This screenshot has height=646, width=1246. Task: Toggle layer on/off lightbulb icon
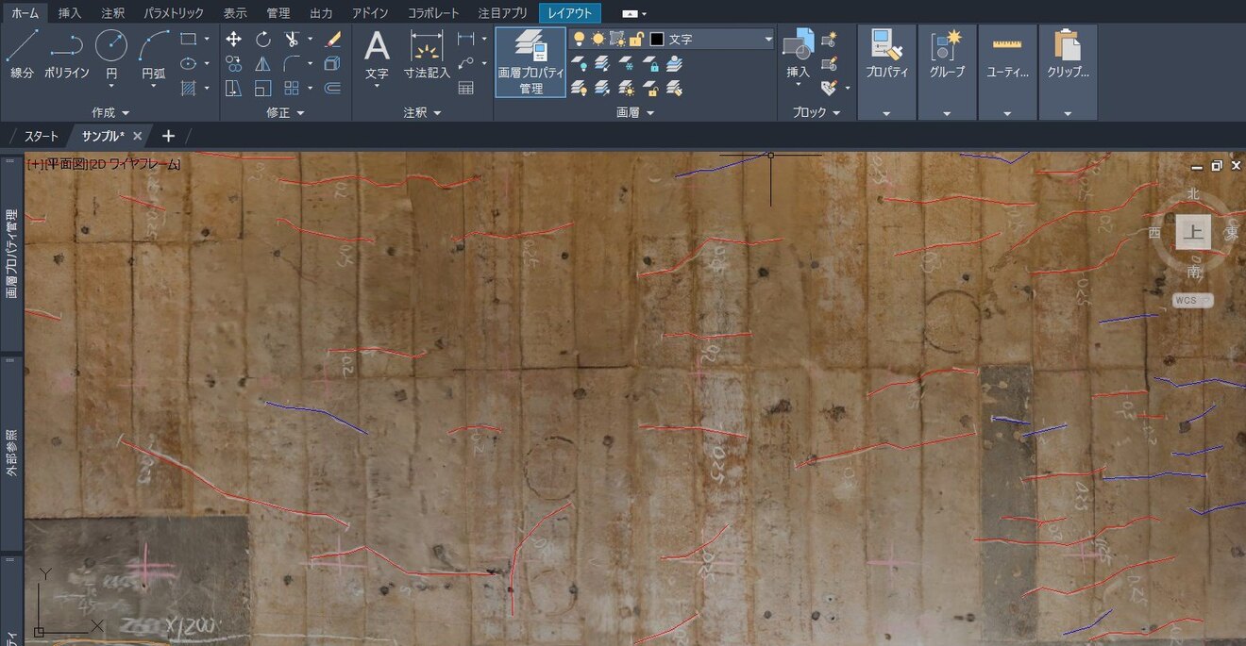[x=580, y=40]
